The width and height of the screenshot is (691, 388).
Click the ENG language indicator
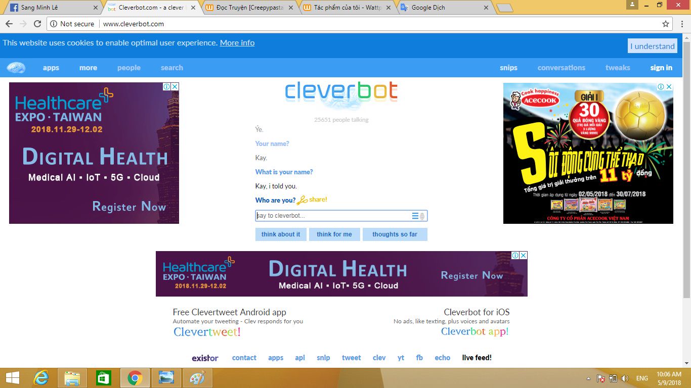click(x=642, y=378)
